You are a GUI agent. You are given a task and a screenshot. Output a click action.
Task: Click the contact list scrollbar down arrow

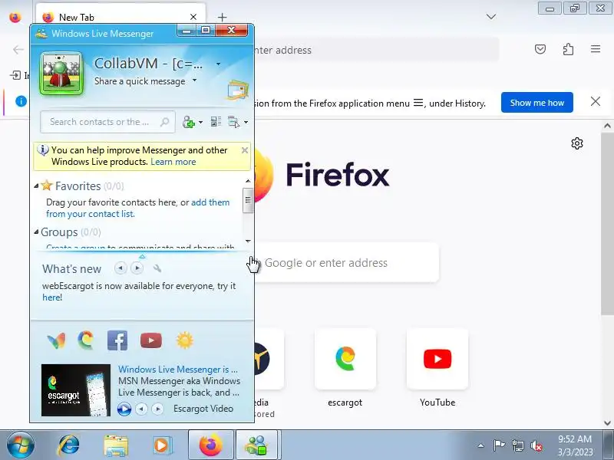coord(247,241)
